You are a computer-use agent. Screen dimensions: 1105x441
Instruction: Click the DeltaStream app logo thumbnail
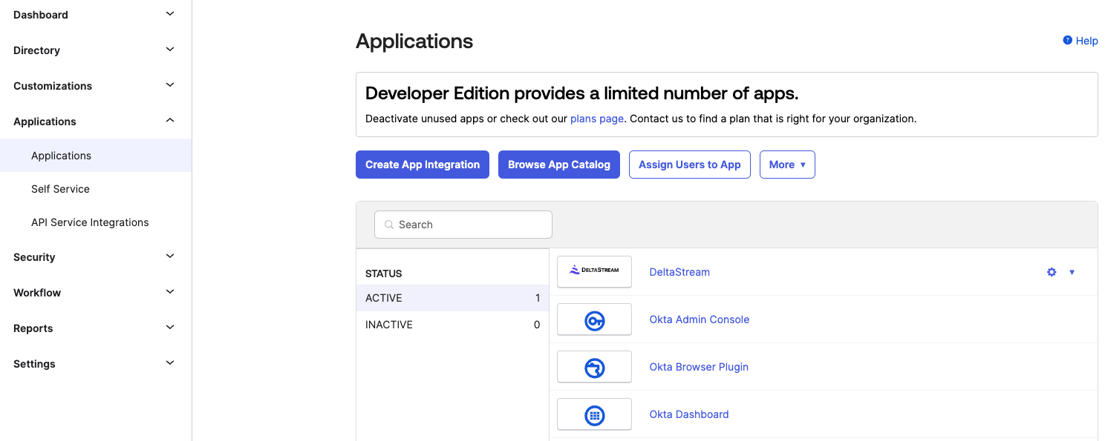pos(594,271)
